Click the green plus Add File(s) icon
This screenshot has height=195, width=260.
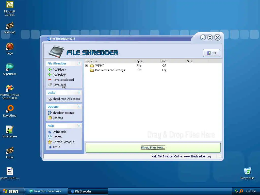50,70
